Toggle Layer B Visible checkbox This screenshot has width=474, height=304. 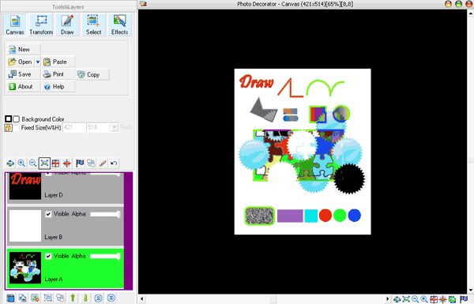coord(48,214)
